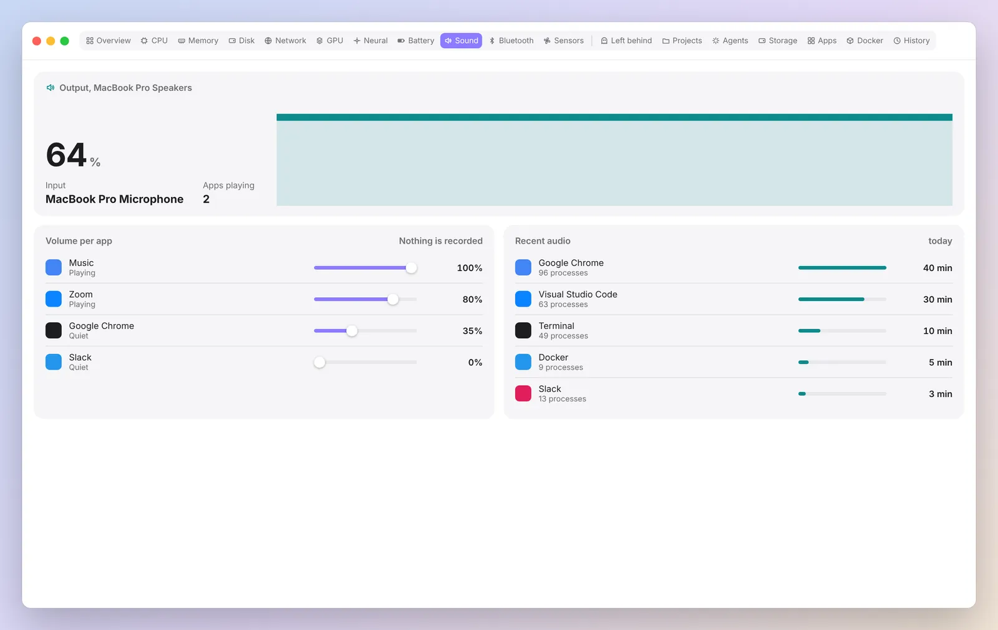The image size is (998, 630).
Task: Click the Music volume slider handle
Action: [411, 268]
